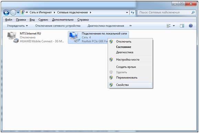Minimize the network connections window

pos(175,4)
